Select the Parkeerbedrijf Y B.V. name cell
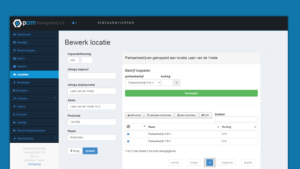Screen dimensions: 300x169 [x=183, y=141]
